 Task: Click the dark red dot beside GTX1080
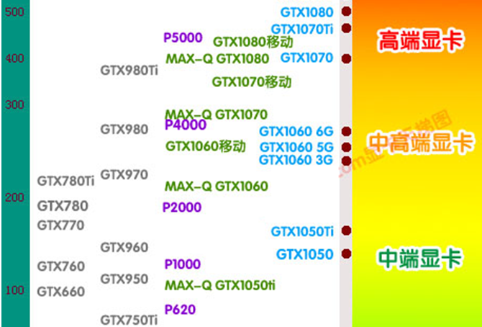click(347, 12)
